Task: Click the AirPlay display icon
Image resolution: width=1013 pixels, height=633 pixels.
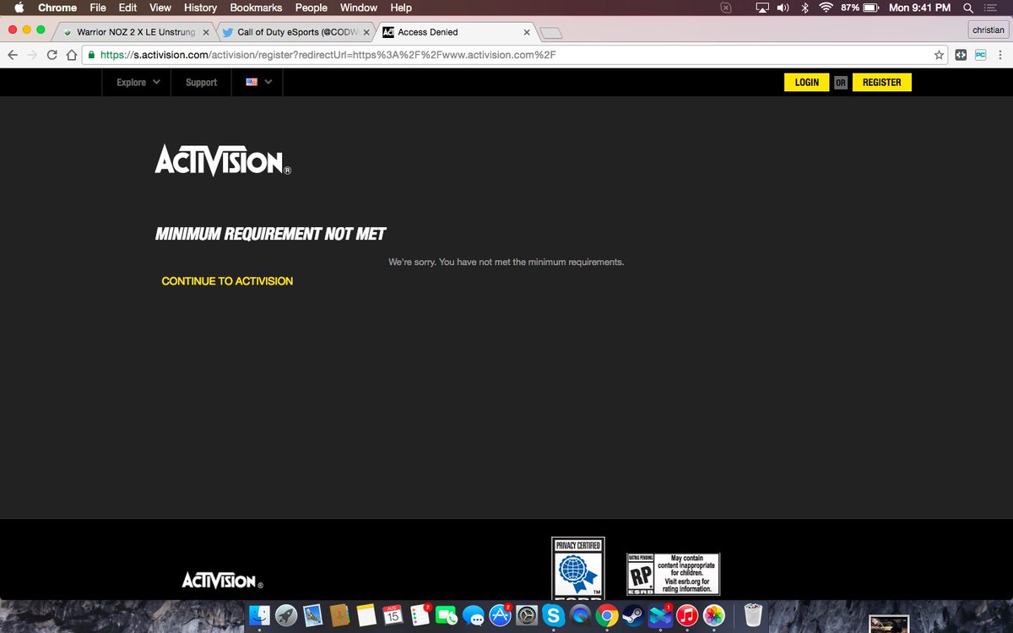Action: point(762,8)
